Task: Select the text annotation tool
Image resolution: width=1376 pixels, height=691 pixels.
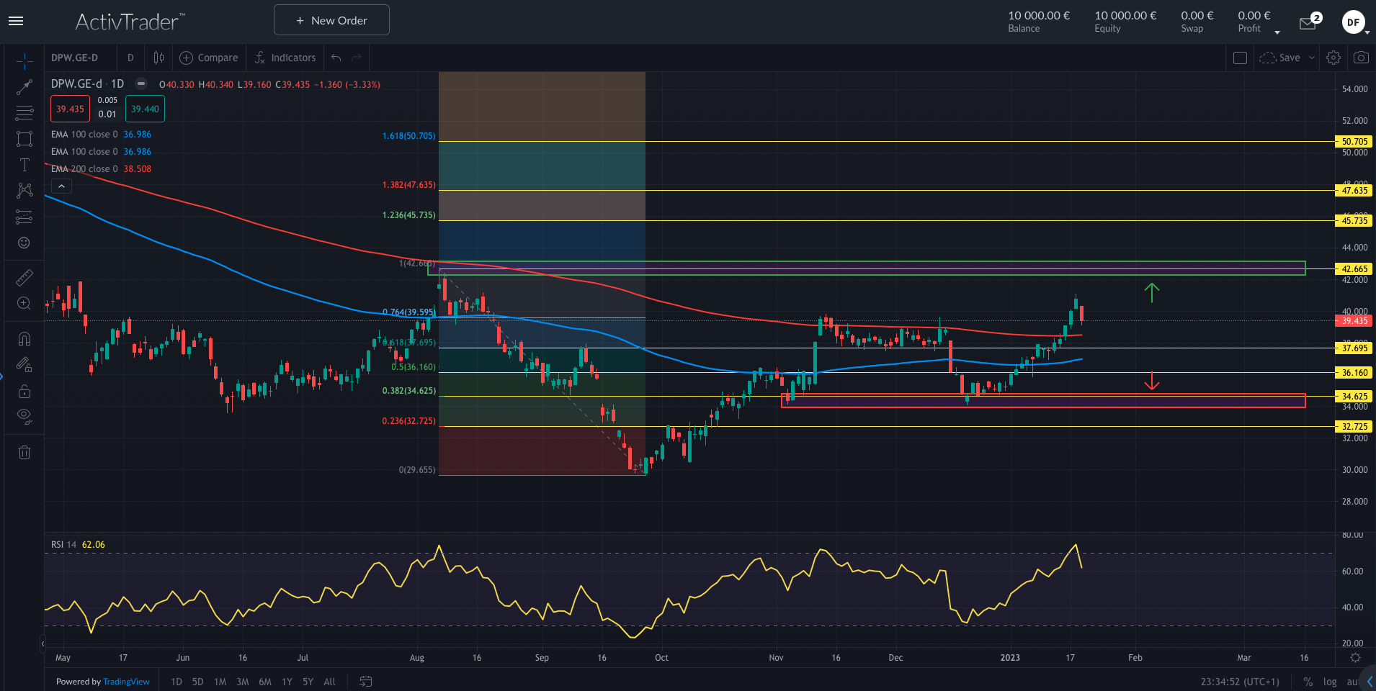Action: (x=24, y=165)
